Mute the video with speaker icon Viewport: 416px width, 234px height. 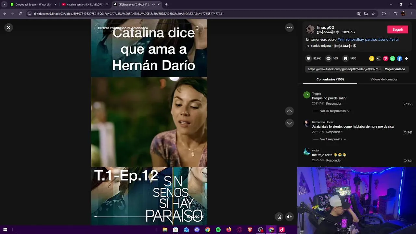(289, 217)
